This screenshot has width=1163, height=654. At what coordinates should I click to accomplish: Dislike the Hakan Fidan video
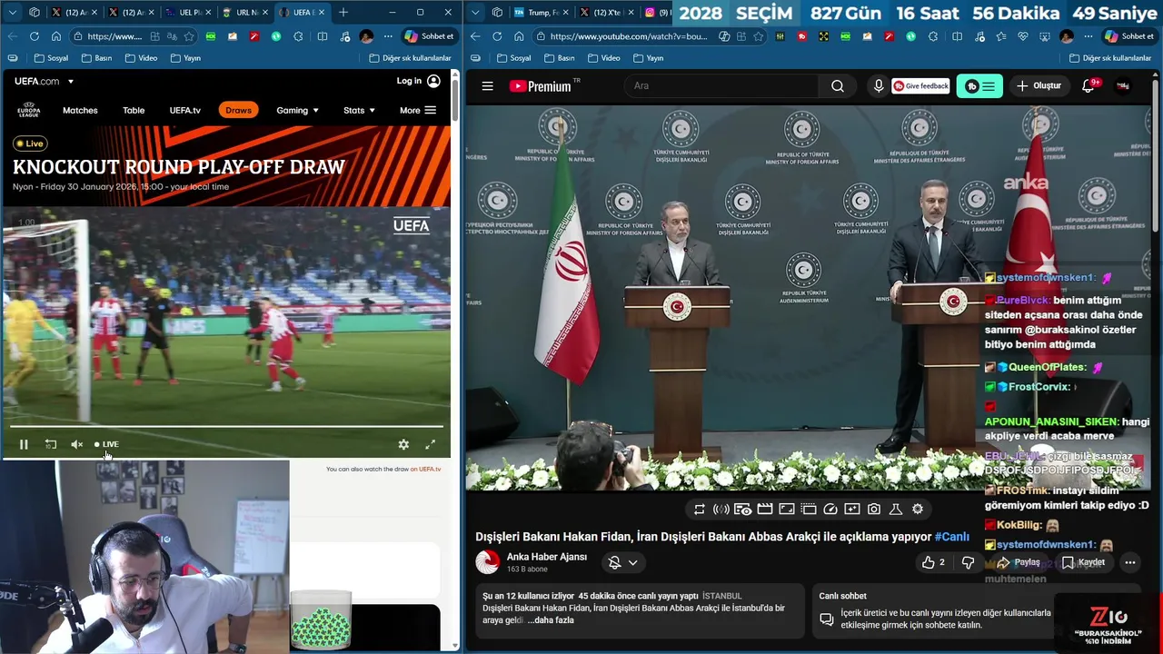(968, 562)
